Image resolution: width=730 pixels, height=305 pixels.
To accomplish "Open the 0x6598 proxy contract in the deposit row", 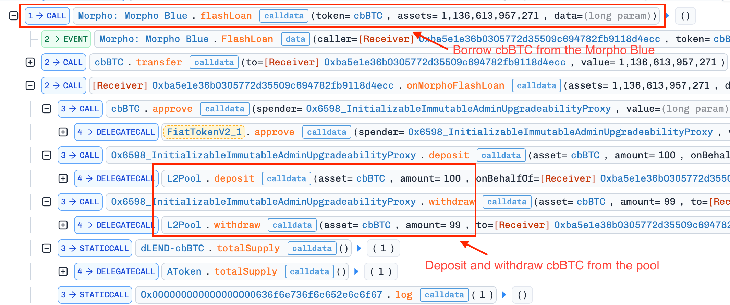I will coord(263,155).
